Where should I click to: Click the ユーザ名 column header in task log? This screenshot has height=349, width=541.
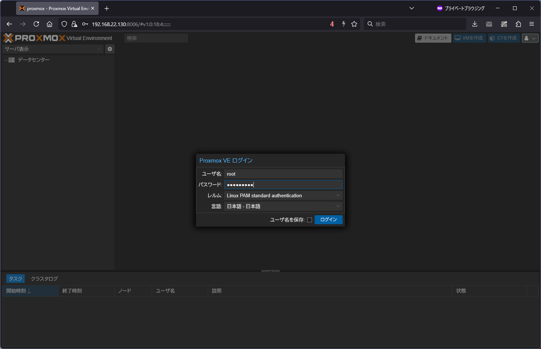[x=180, y=291]
